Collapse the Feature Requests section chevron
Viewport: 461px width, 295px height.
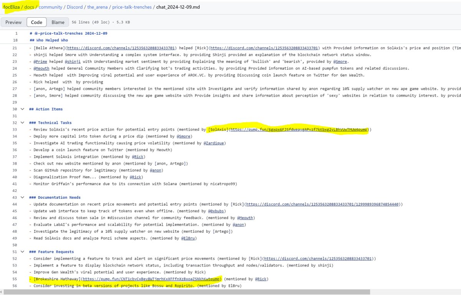coord(22,252)
